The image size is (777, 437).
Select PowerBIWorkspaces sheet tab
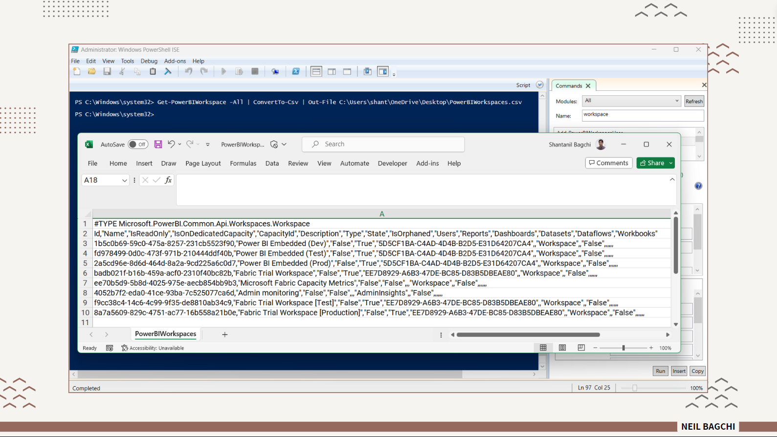(x=166, y=334)
